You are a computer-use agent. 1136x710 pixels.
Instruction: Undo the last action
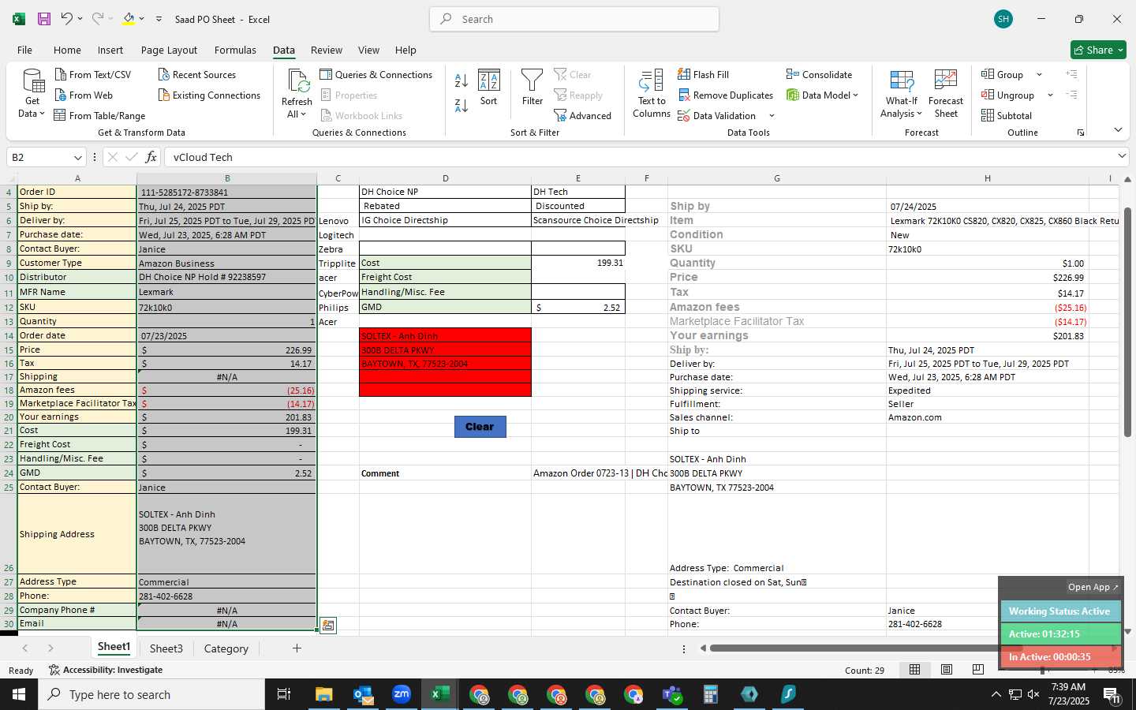click(67, 19)
